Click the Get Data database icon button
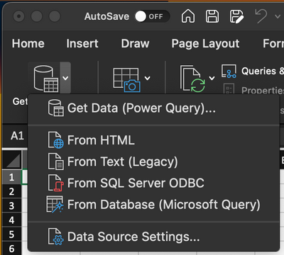284x255 pixels. [x=45, y=79]
